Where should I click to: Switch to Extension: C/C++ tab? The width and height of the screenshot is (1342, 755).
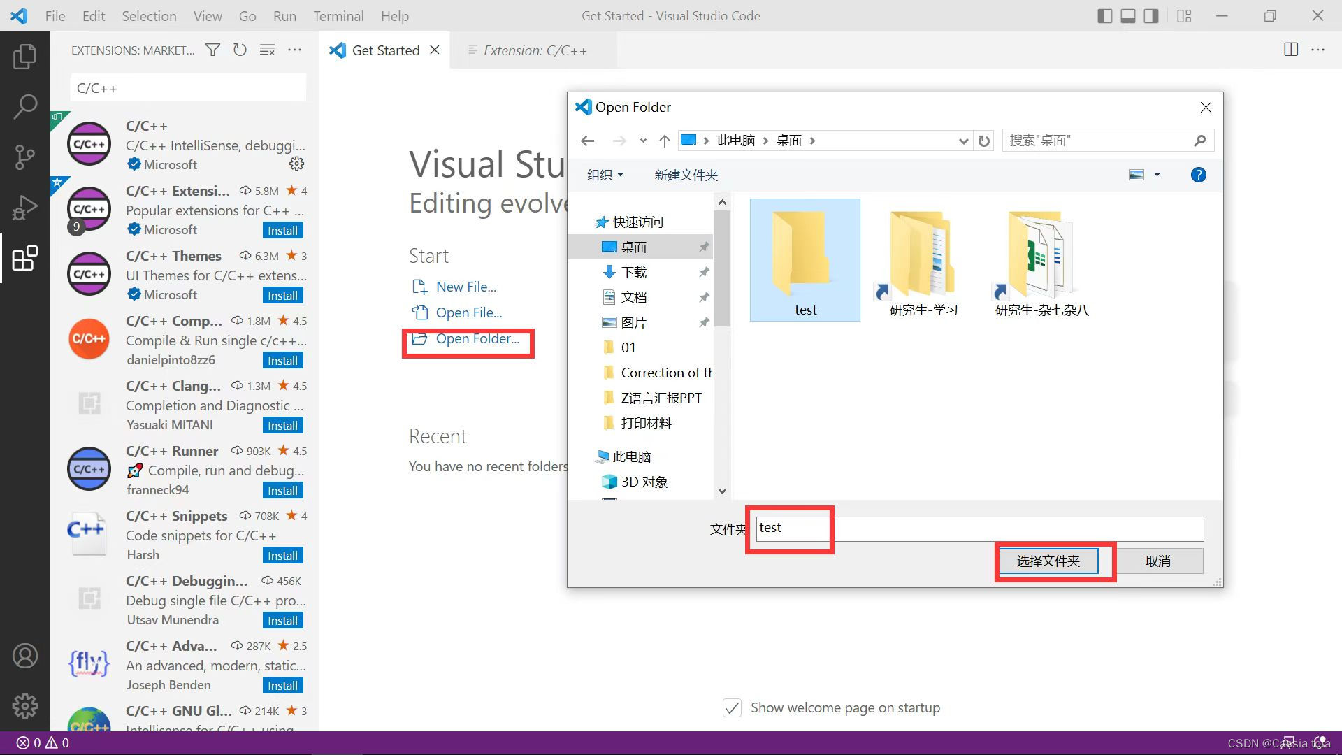click(534, 50)
